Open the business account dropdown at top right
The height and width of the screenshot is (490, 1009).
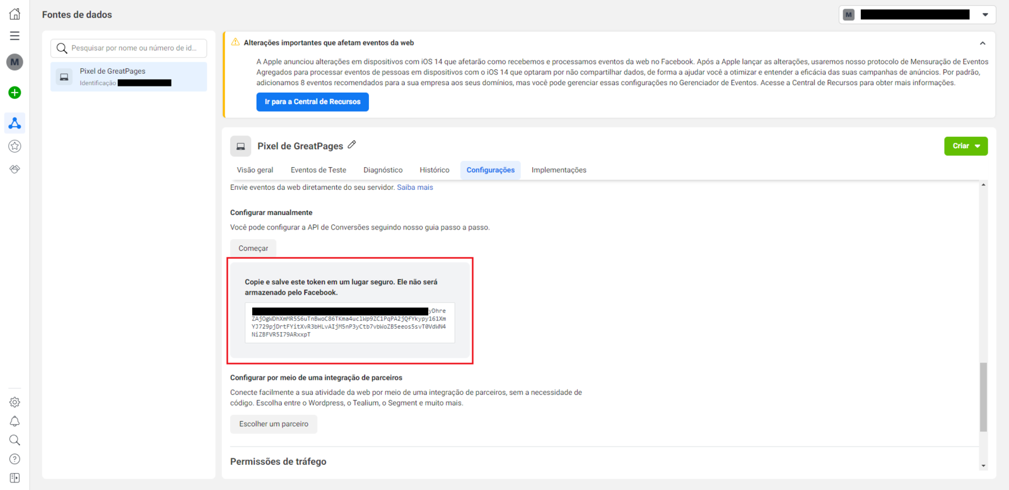(917, 15)
